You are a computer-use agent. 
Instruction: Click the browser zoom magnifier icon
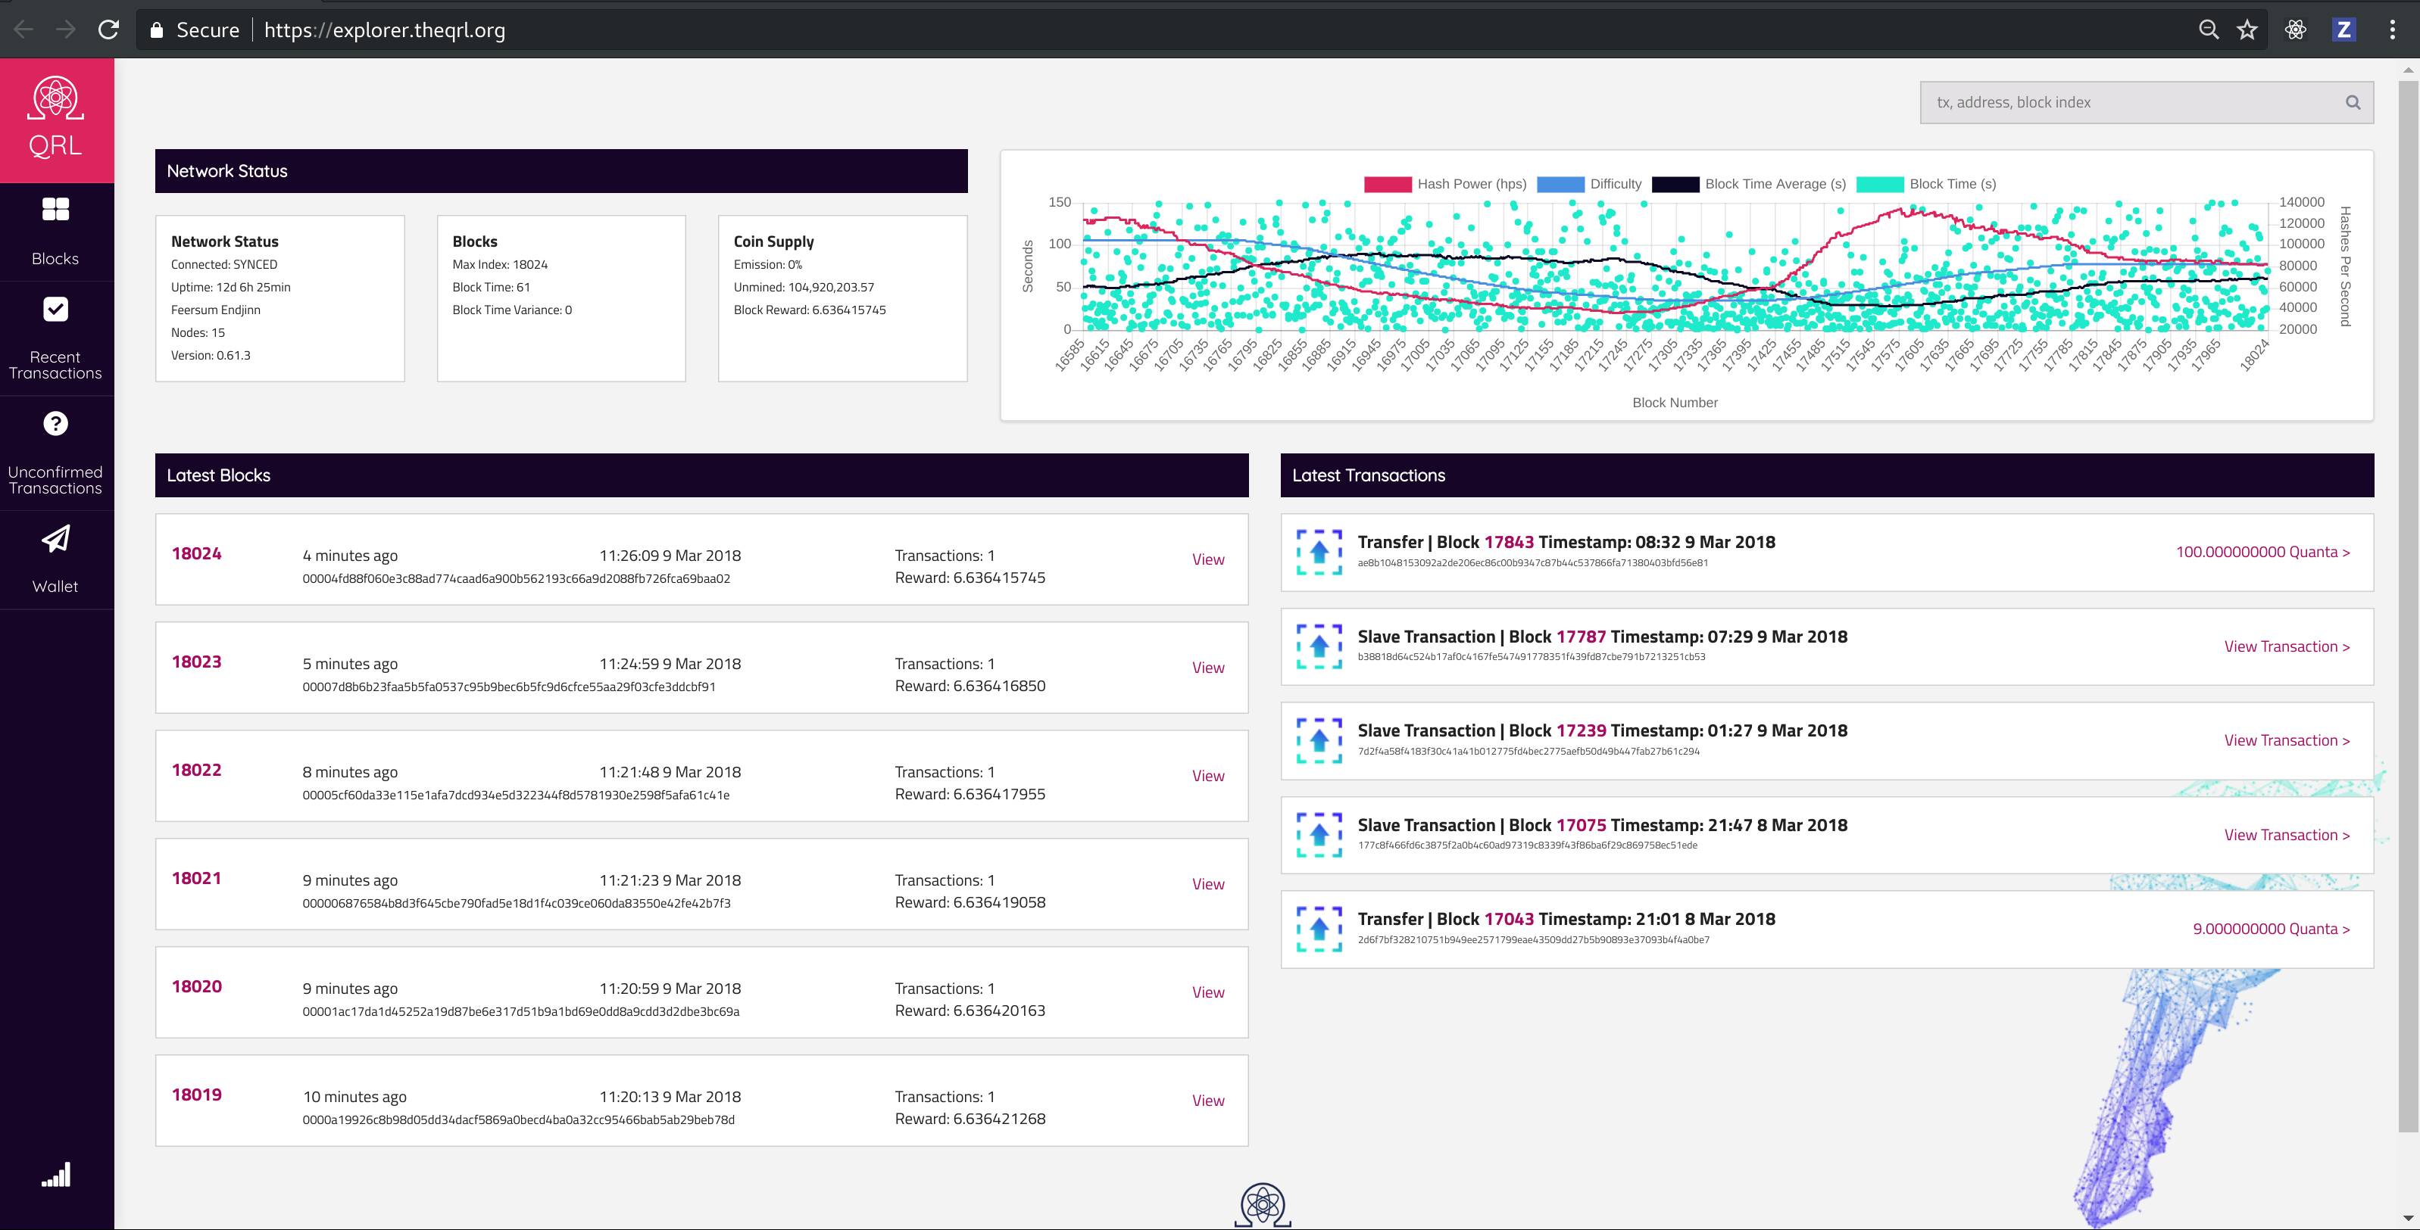pyautogui.click(x=2209, y=29)
